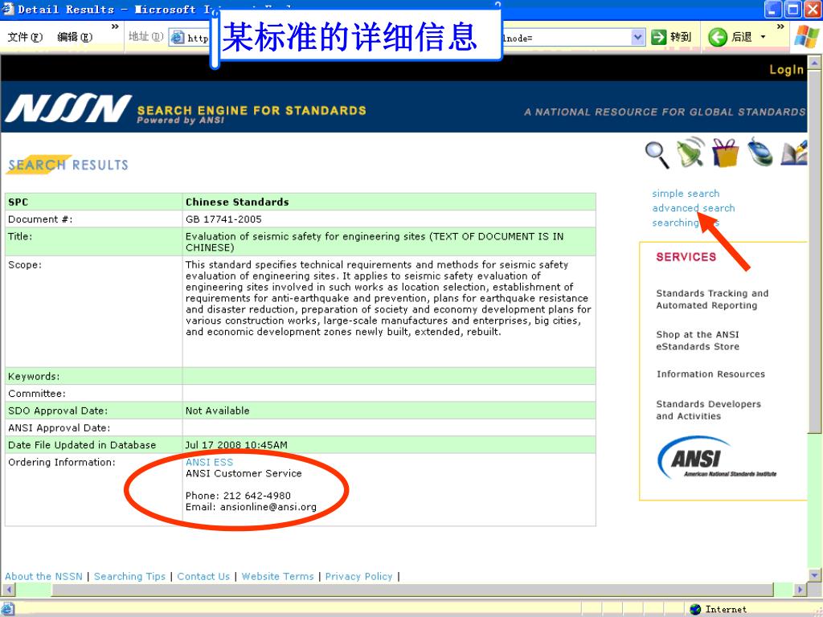Expand the toolbar overflow chevron at right

coord(780,27)
